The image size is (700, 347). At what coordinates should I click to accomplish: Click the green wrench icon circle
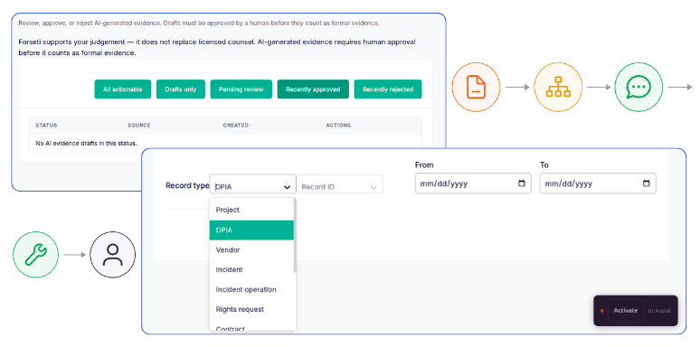(35, 255)
